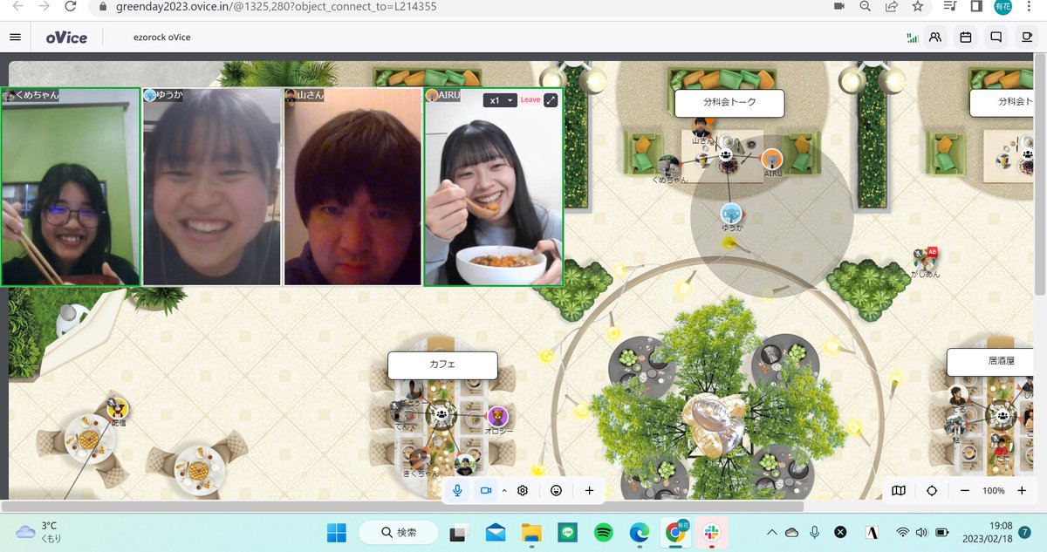Click the 分科会トーク room label
The width and height of the screenshot is (1047, 552).
[729, 102]
